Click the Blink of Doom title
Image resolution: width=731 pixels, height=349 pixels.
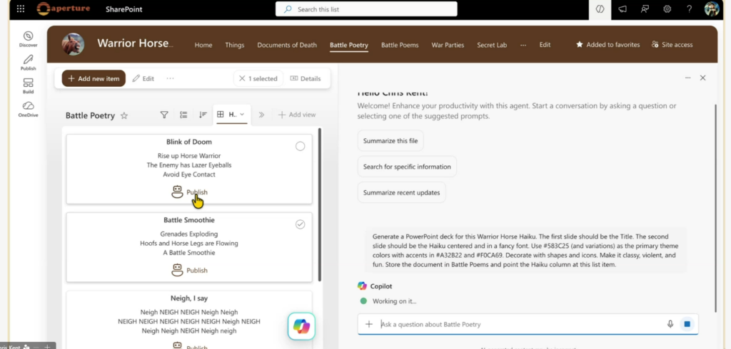click(189, 142)
